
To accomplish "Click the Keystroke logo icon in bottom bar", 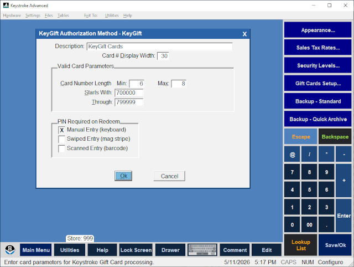I will 10,250.
